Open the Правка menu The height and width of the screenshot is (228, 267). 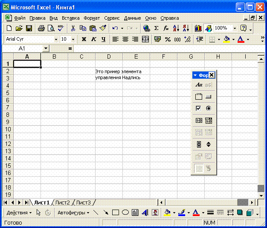pyautogui.click(x=38, y=18)
